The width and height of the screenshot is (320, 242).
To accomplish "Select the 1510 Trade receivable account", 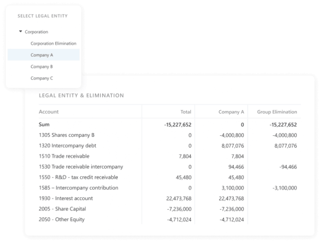I will coord(64,156).
